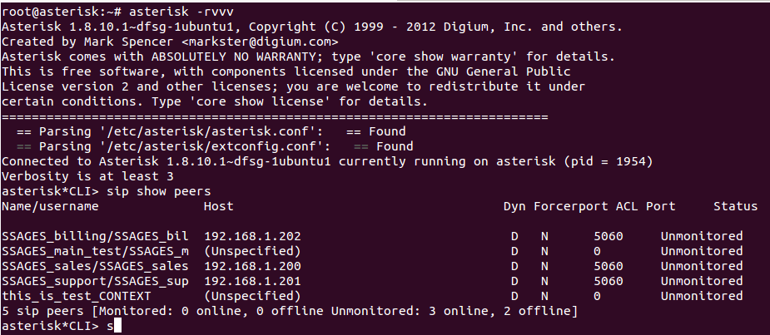The image size is (770, 335).
Task: Click host address 192.168.1.200
Action: 252,266
